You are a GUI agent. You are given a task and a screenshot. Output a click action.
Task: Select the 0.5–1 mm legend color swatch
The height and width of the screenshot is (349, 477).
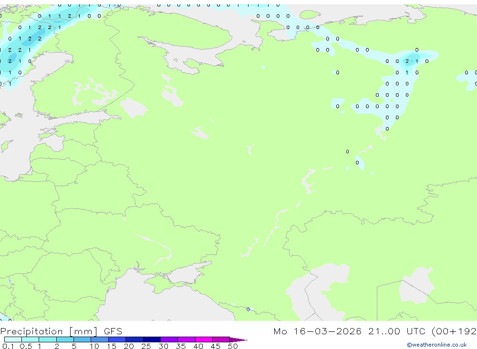click(31, 339)
